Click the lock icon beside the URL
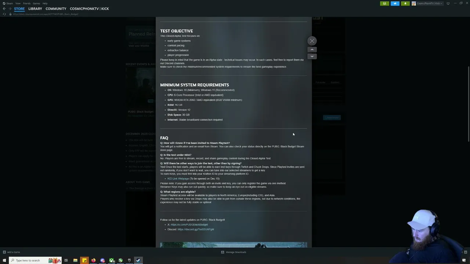This screenshot has width=470, height=264. click(10, 14)
